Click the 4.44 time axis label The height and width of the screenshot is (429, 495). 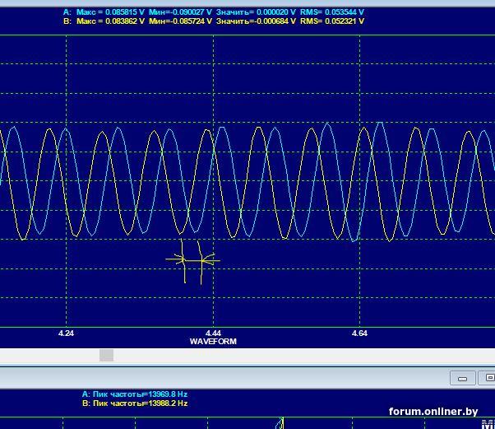[x=213, y=333]
